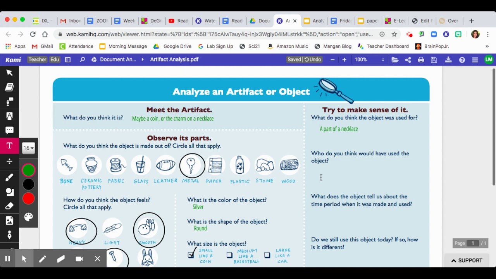Choose the Eraser tool

click(x=9, y=206)
